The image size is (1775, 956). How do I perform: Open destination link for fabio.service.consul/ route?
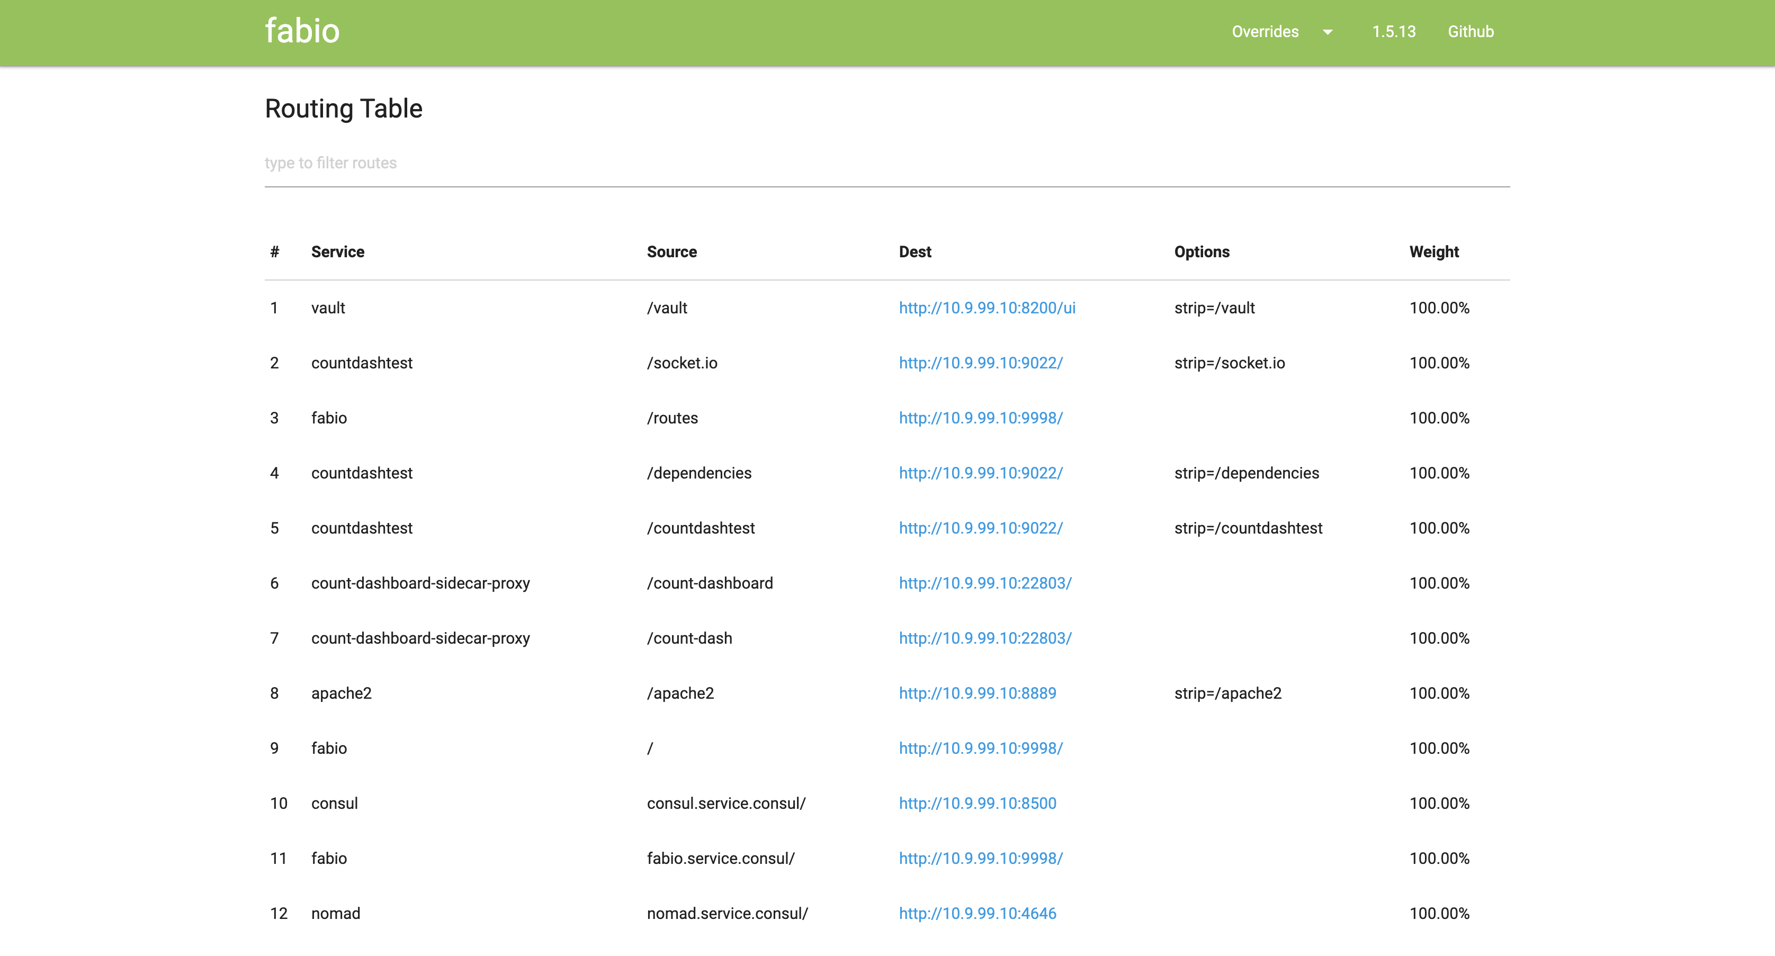[x=981, y=859]
